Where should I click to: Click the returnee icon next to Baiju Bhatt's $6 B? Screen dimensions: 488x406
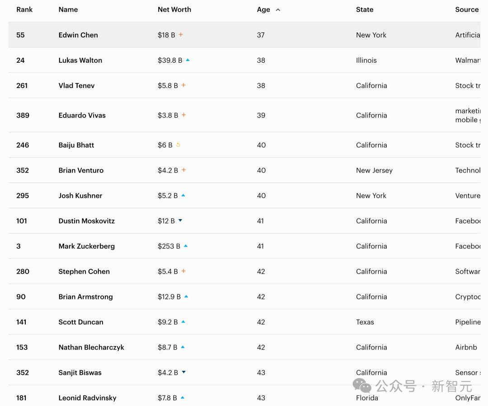click(178, 145)
